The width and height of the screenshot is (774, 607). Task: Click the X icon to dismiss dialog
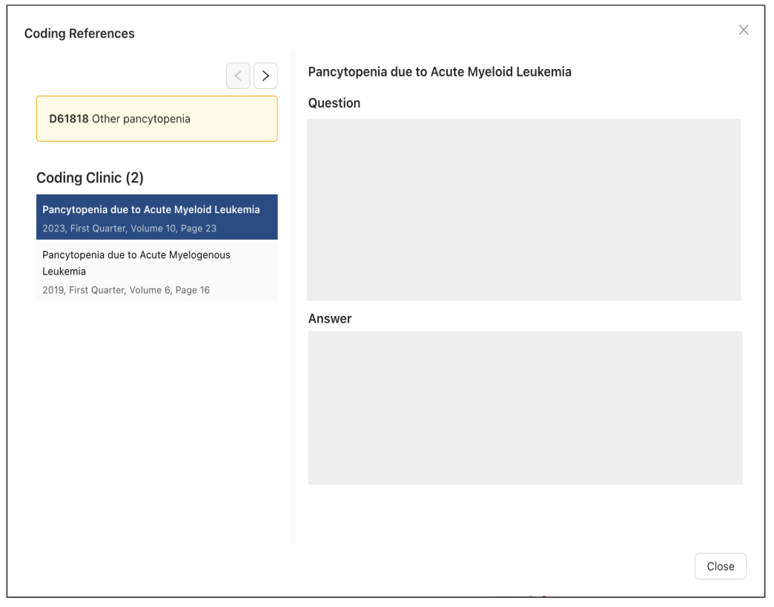[744, 30]
